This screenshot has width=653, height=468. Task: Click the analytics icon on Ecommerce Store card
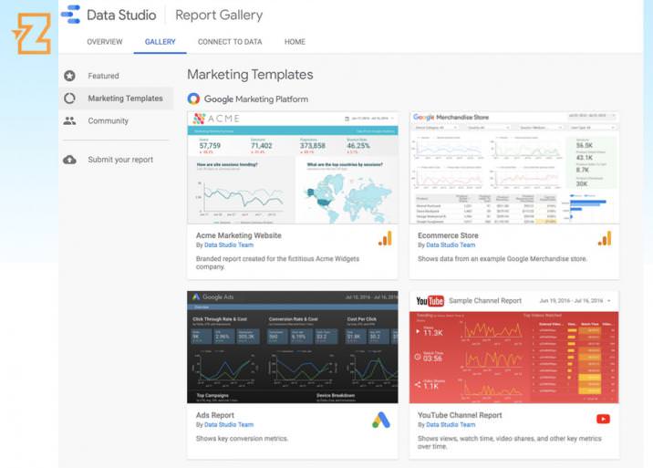click(605, 238)
